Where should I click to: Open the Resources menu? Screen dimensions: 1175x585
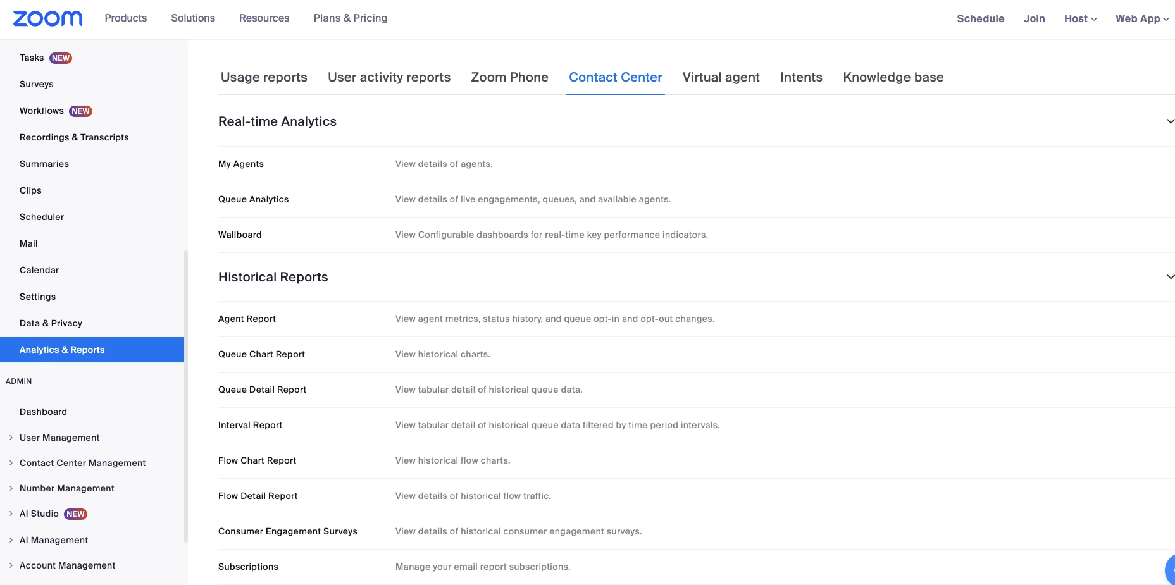pos(264,18)
